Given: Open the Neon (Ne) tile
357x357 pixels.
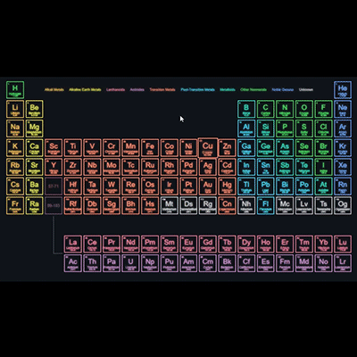Looking at the screenshot, I should tap(343, 109).
